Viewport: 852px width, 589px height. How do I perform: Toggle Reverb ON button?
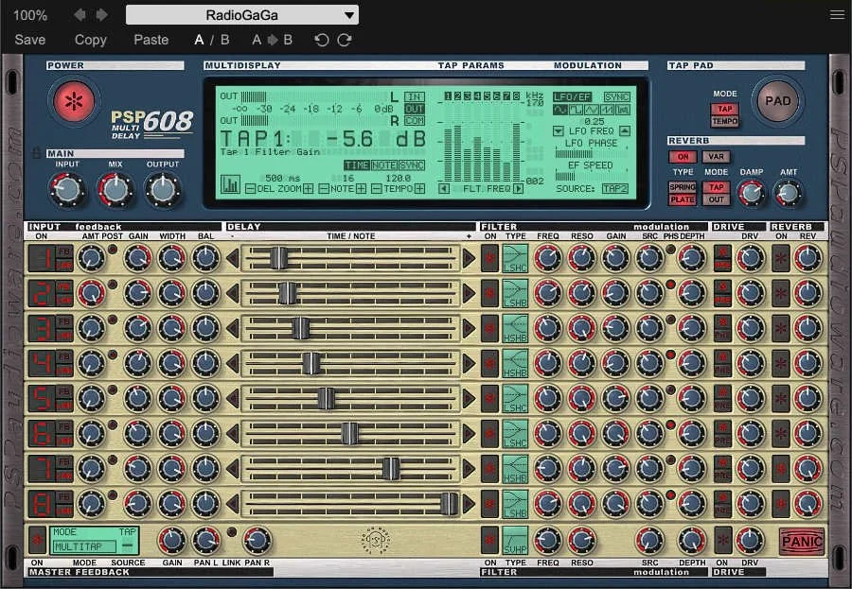point(683,157)
